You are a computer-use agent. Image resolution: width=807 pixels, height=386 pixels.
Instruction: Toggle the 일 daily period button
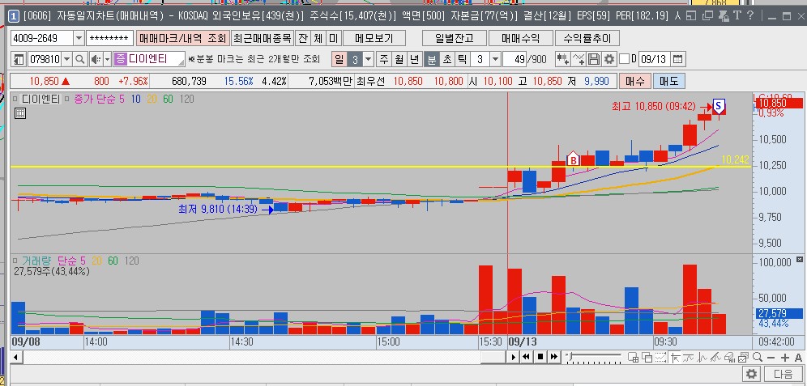(339, 59)
